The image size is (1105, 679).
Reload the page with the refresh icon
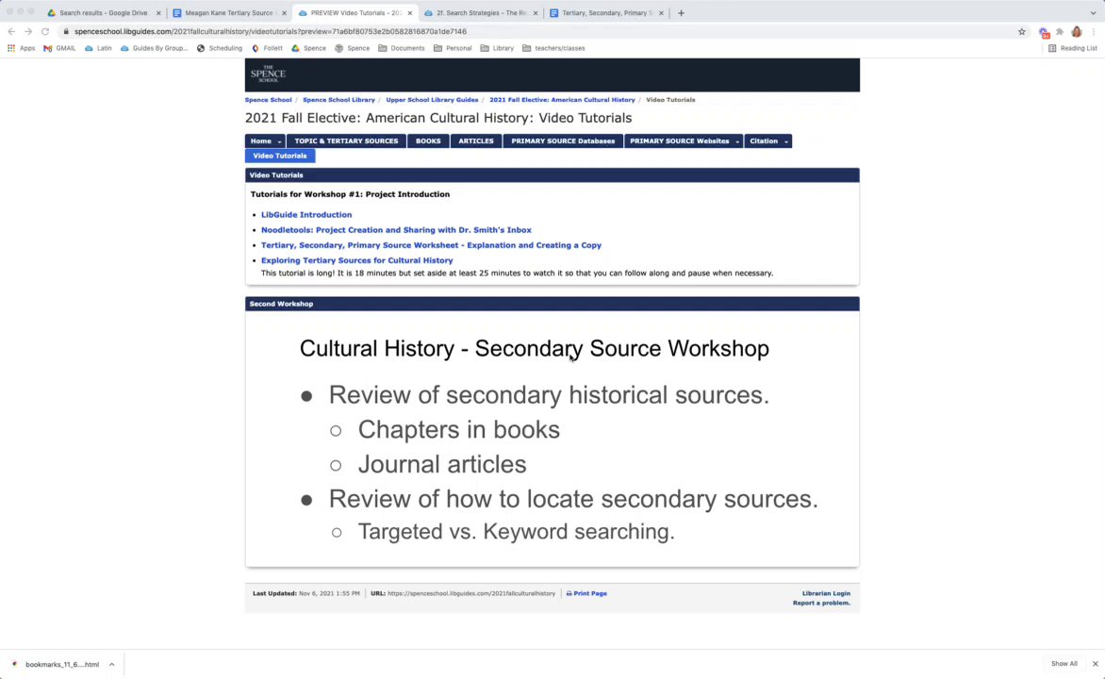tap(45, 31)
